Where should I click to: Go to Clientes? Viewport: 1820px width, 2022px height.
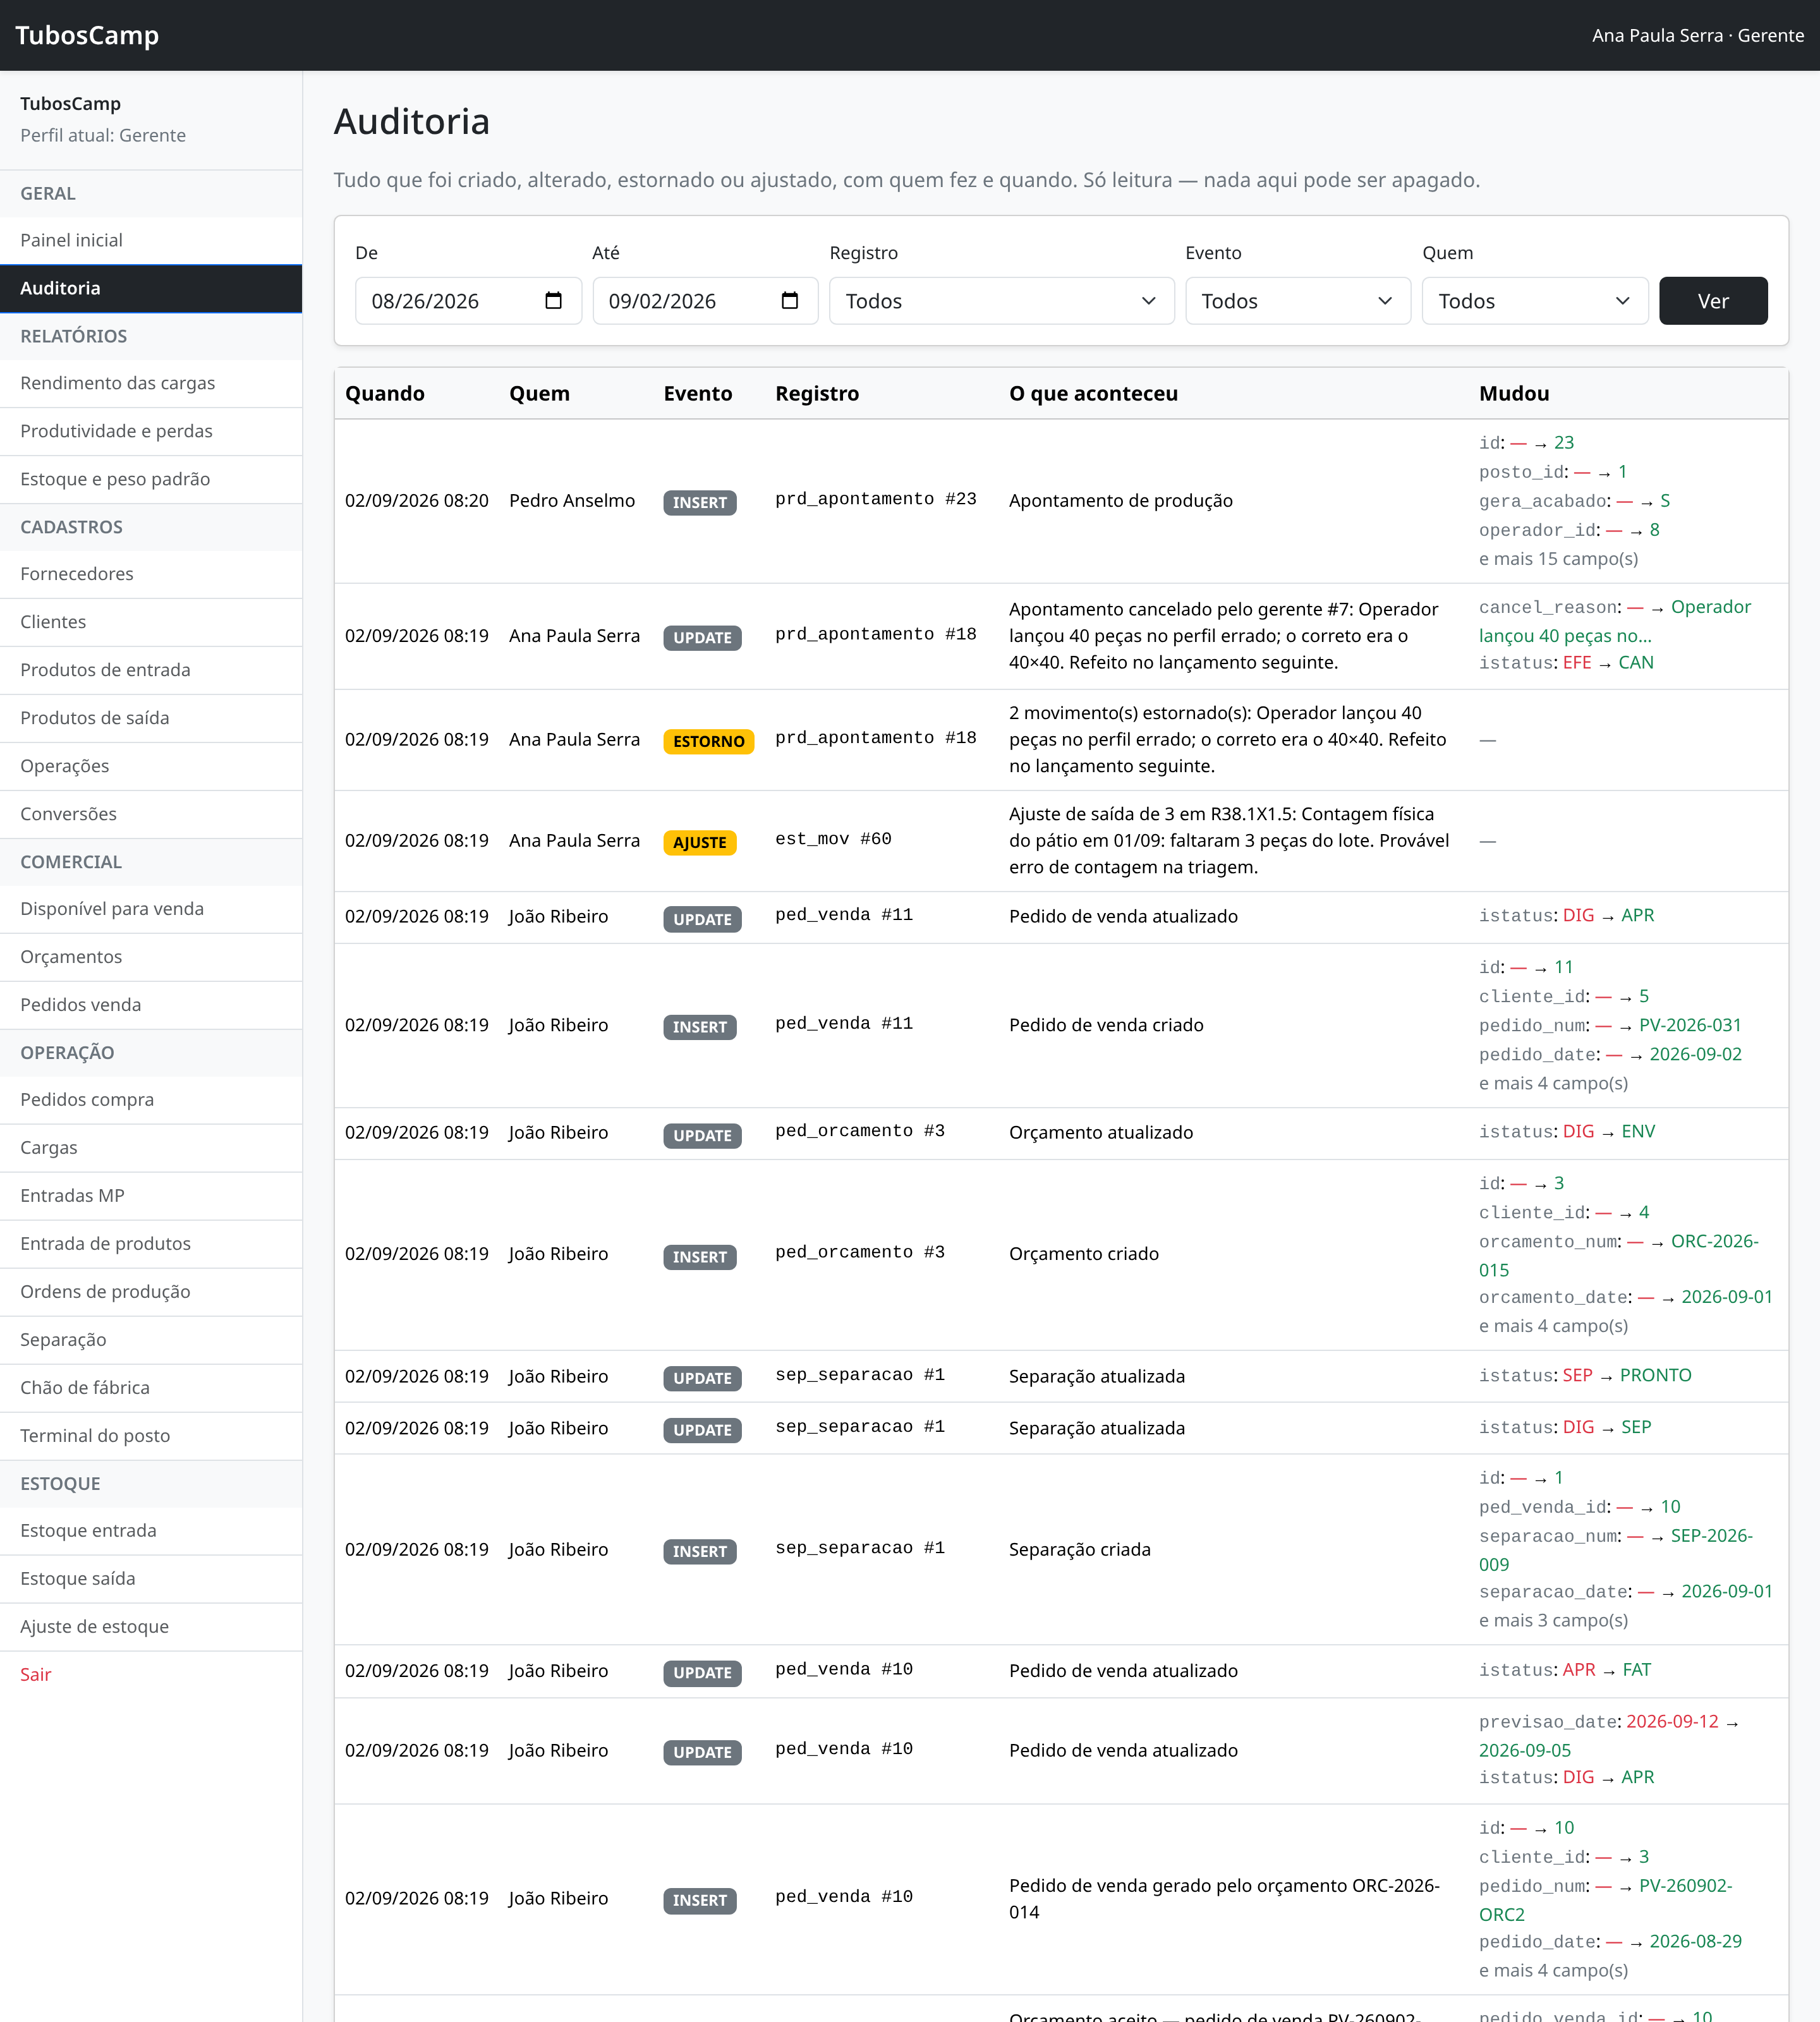[x=151, y=622]
